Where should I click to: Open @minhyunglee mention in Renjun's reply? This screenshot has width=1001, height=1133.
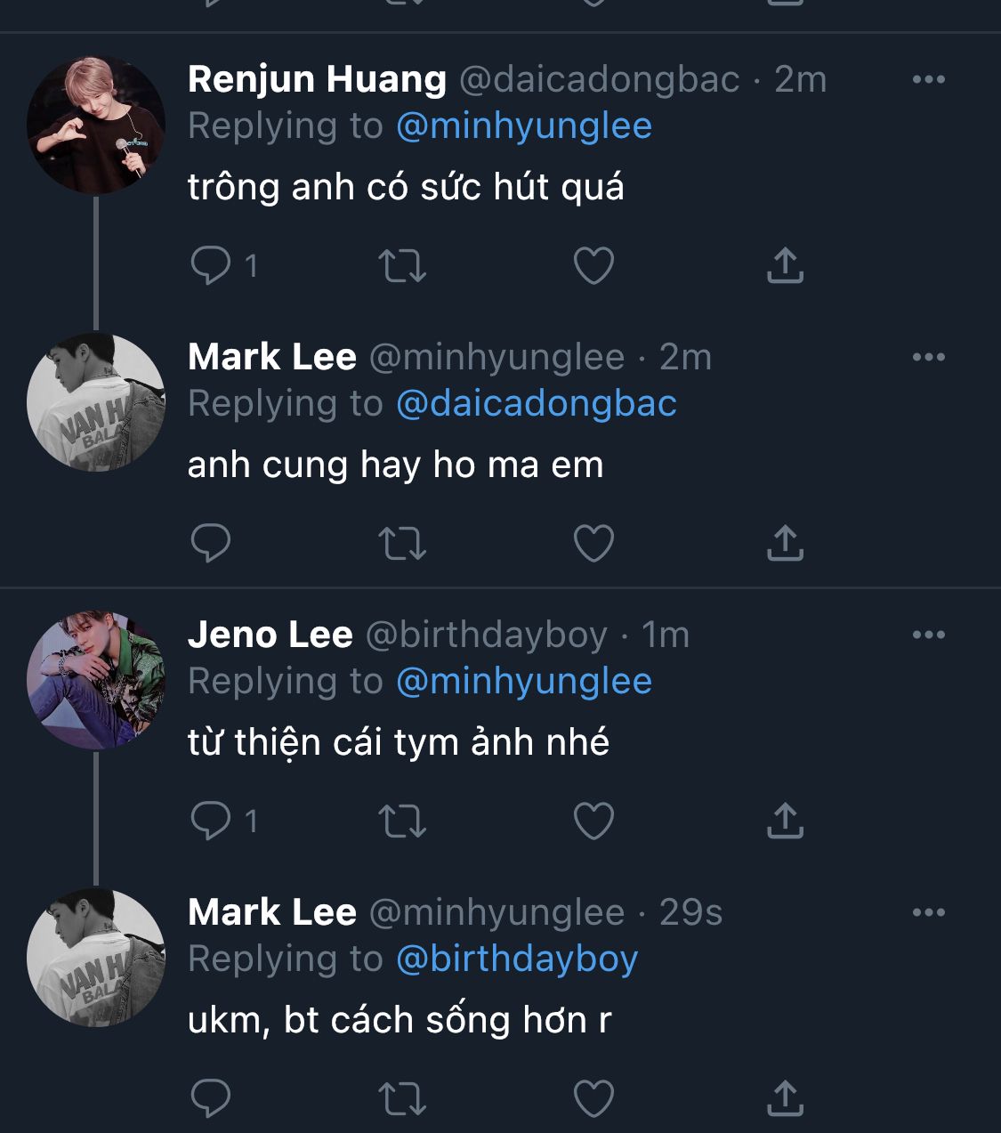523,126
